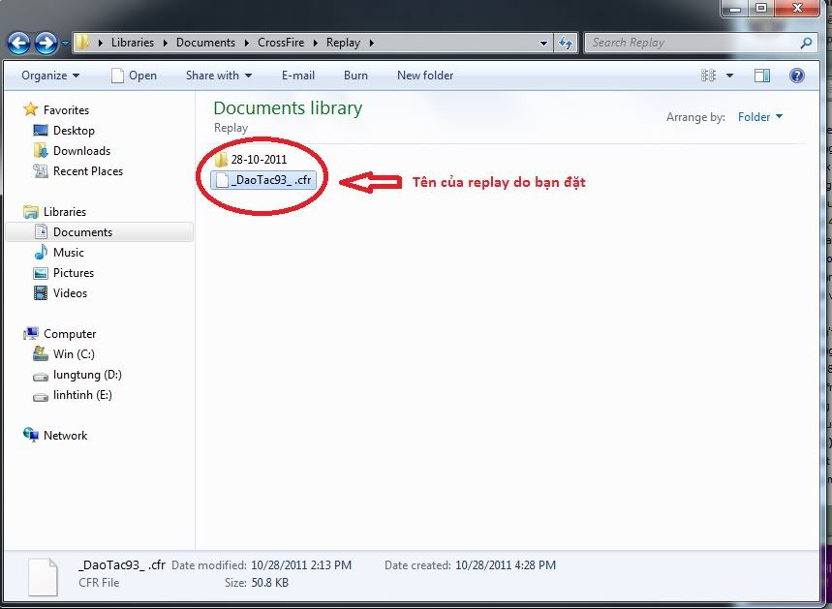Change view using the view icon
This screenshot has width=832, height=609.
(708, 76)
